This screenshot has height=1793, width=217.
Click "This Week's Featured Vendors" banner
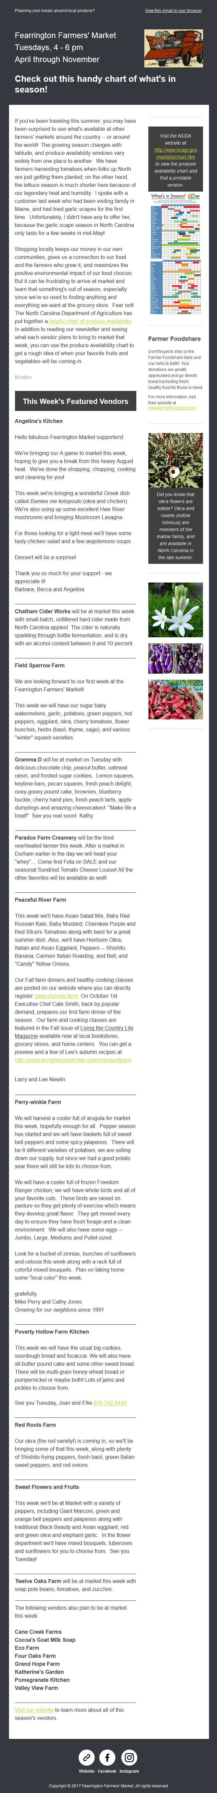coord(75,402)
